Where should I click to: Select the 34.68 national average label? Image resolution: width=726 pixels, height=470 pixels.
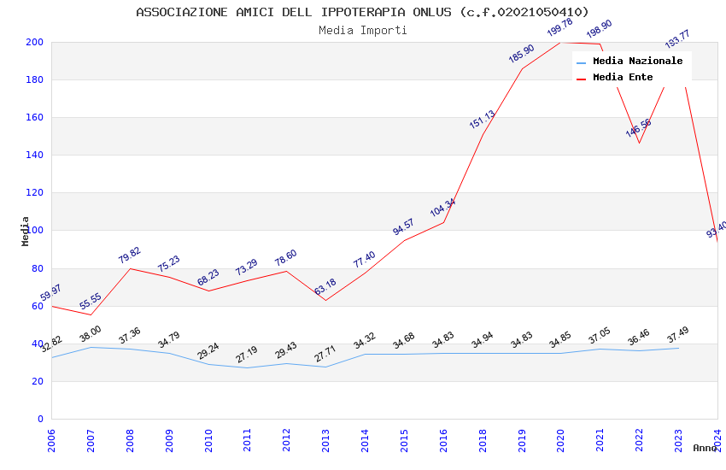(x=404, y=340)
